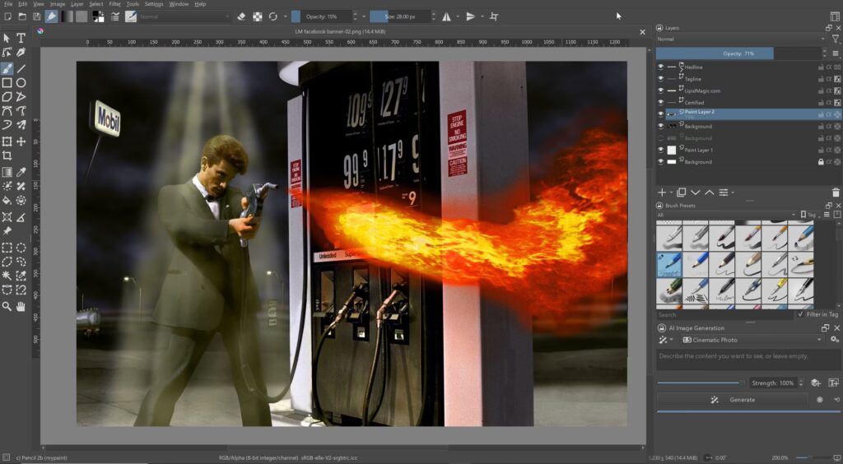This screenshot has height=464, width=843.
Task: Click the duplicate layer icon
Action: (681, 193)
